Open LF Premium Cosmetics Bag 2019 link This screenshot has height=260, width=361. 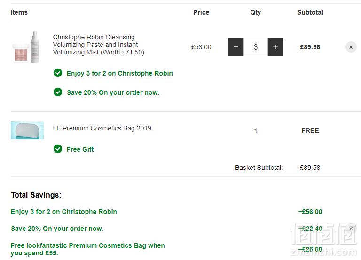102,128
